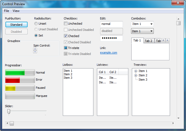Image resolution: width=186 pixels, height=131 pixels.
Task: Click the spin control down arrow
Action: pyautogui.click(x=35, y=52)
